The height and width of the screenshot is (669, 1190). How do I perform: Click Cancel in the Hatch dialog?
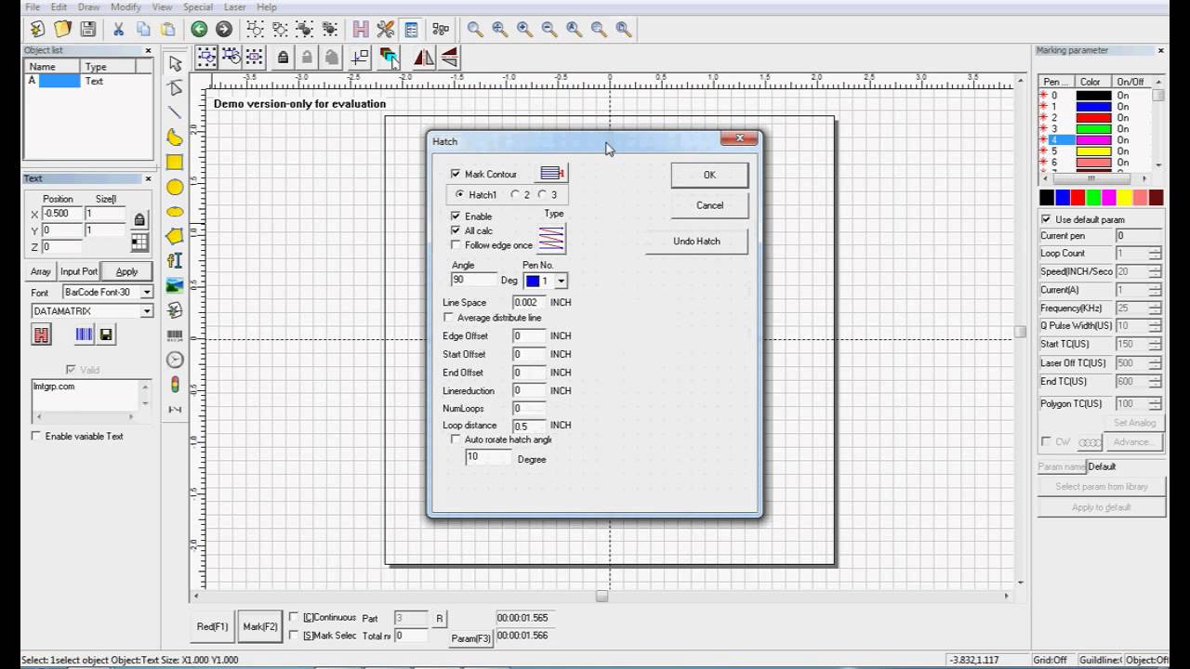(x=709, y=205)
